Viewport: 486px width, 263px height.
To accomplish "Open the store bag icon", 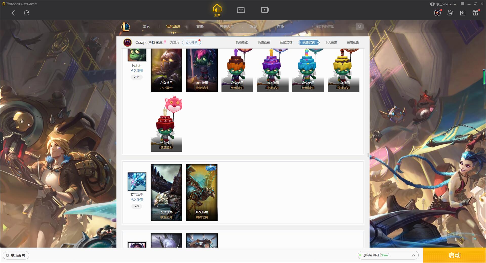I will click(241, 10).
